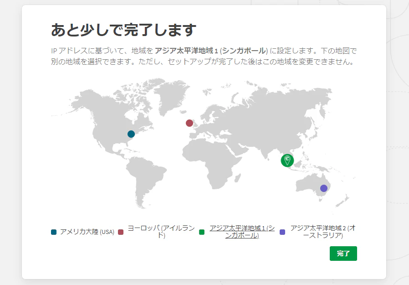
Task: Choose アジア太平洋地域 1 (シンガポール) legend link
Action: tap(242, 232)
